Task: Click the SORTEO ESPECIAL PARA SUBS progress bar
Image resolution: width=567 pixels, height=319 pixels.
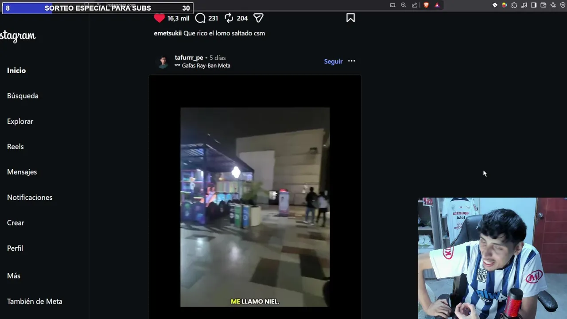Action: (98, 8)
